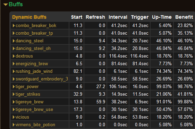The image size is (195, 129).
Task: Open the swordguard_embroidery_3 buff entry
Action: point(42,79)
